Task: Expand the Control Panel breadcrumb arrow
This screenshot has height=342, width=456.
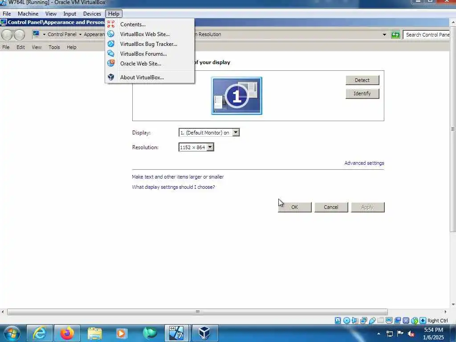Action: (80, 34)
